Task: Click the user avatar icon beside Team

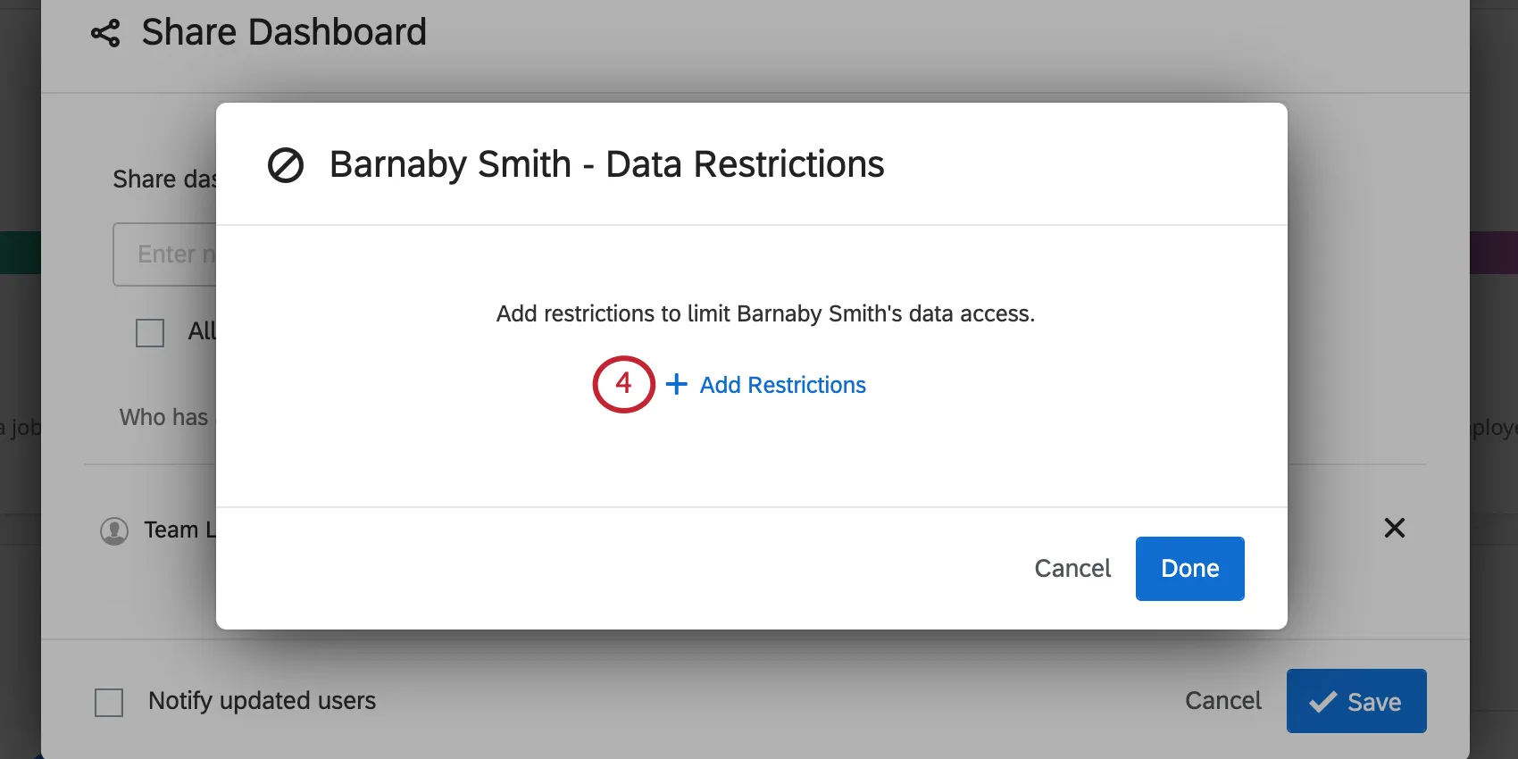Action: point(114,530)
